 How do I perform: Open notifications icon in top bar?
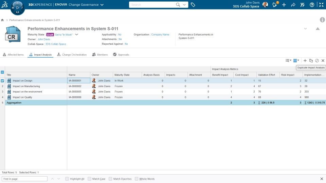(x=275, y=4)
